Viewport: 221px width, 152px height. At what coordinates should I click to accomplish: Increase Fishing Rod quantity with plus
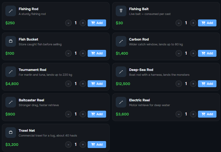click(83, 23)
